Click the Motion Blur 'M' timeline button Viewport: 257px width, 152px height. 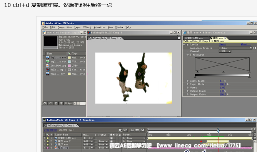[142, 130]
